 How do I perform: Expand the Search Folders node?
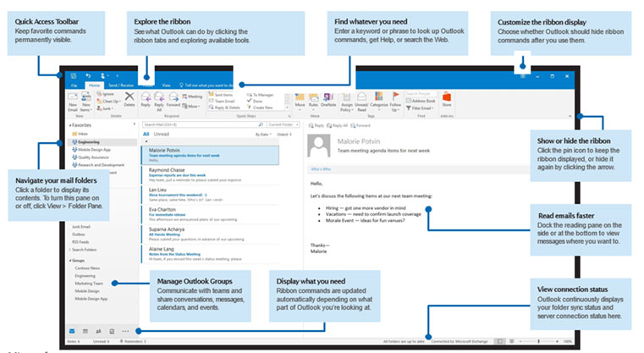69,250
